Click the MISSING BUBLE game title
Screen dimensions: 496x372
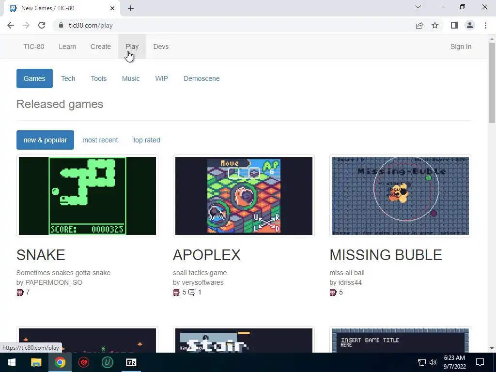point(386,255)
